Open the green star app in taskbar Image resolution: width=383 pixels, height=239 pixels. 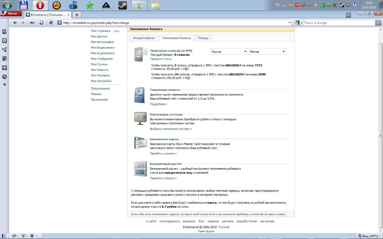(x=90, y=5)
